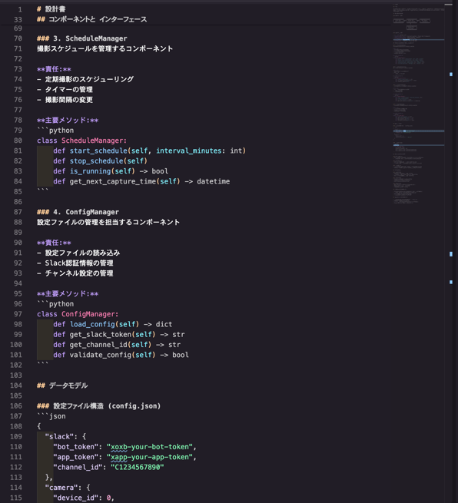Click the heading '## データモデル'
Screen dimensions: 458x503
pyautogui.click(x=62, y=386)
